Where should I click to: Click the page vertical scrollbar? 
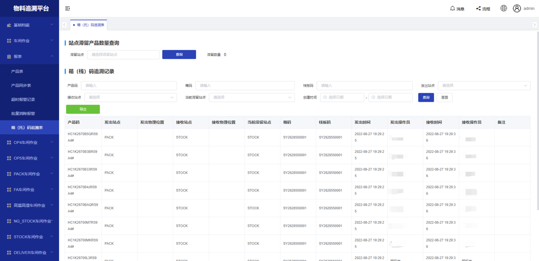click(537, 120)
